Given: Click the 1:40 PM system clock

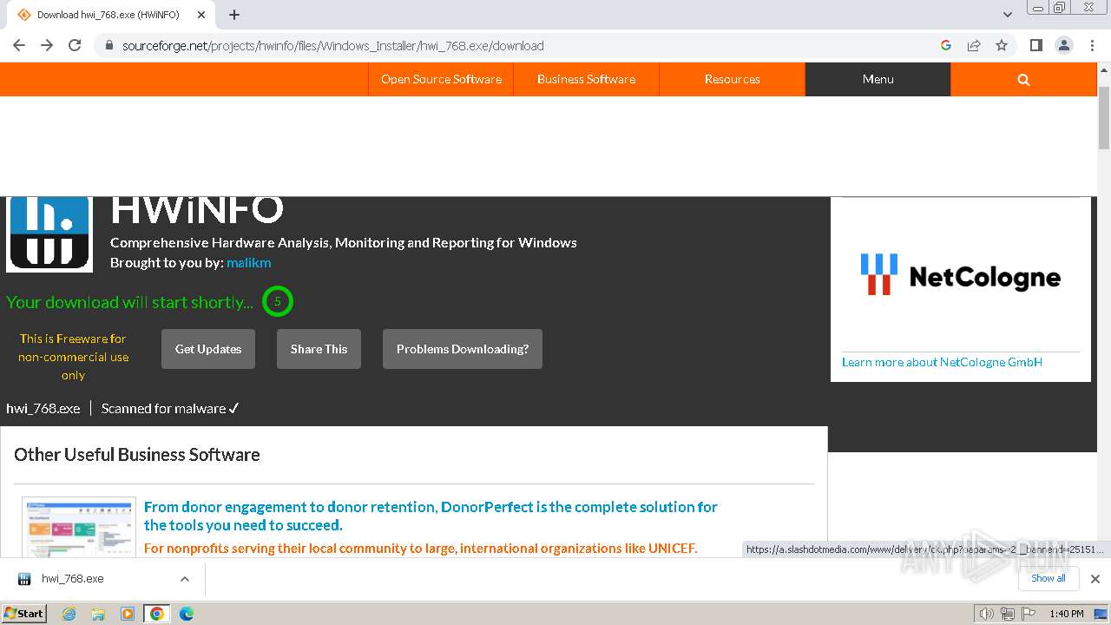Looking at the screenshot, I should click(x=1067, y=614).
